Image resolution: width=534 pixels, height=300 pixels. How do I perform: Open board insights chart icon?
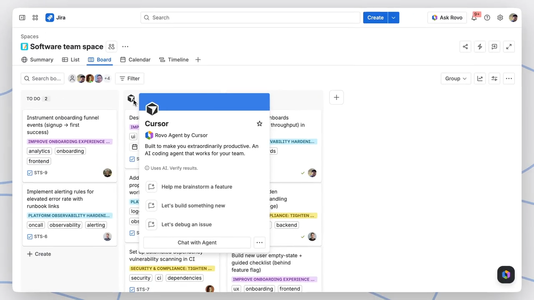pos(480,78)
